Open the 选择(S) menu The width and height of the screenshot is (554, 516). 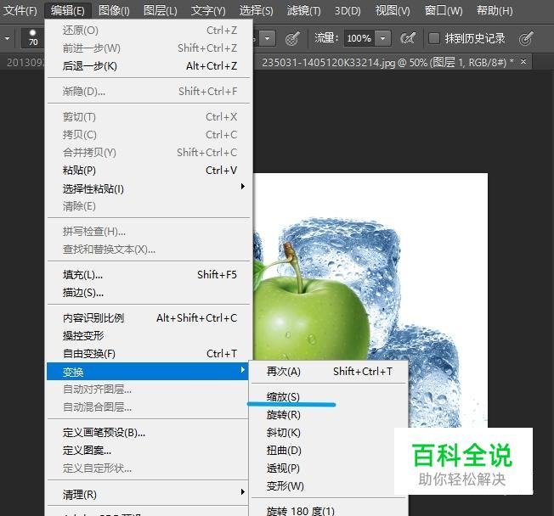(256, 10)
